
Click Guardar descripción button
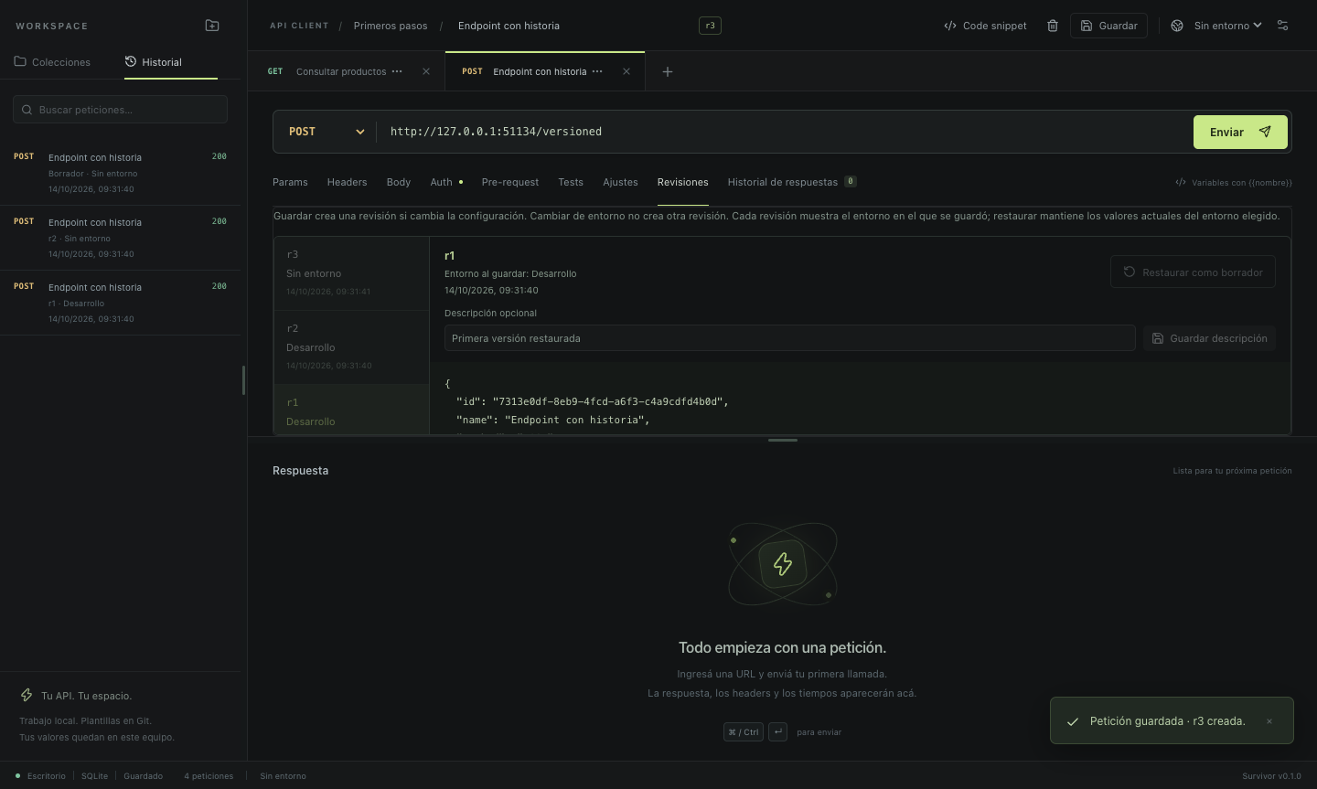pyautogui.click(x=1209, y=338)
